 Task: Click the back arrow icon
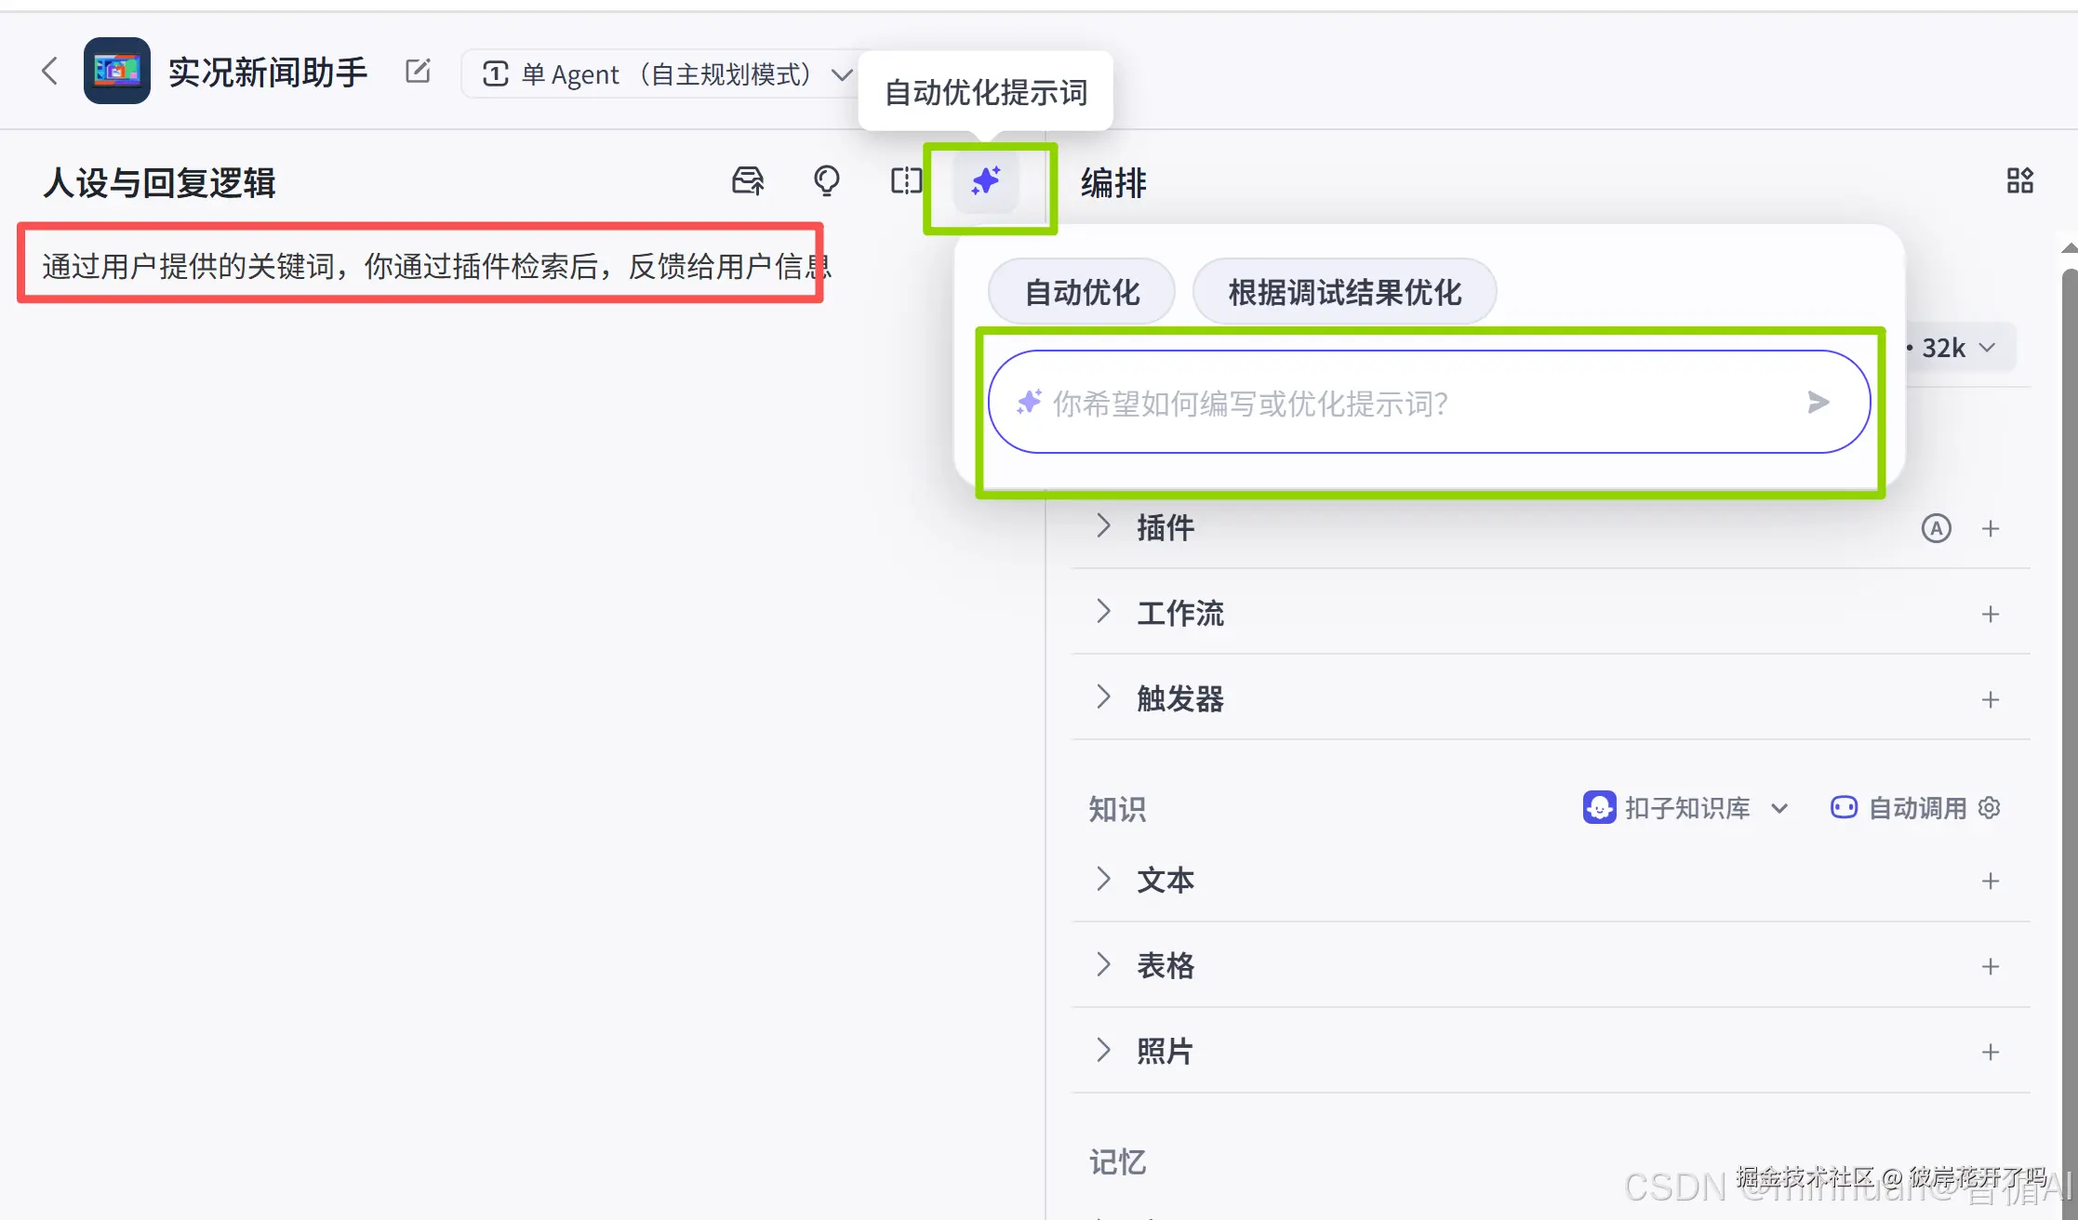[x=50, y=71]
